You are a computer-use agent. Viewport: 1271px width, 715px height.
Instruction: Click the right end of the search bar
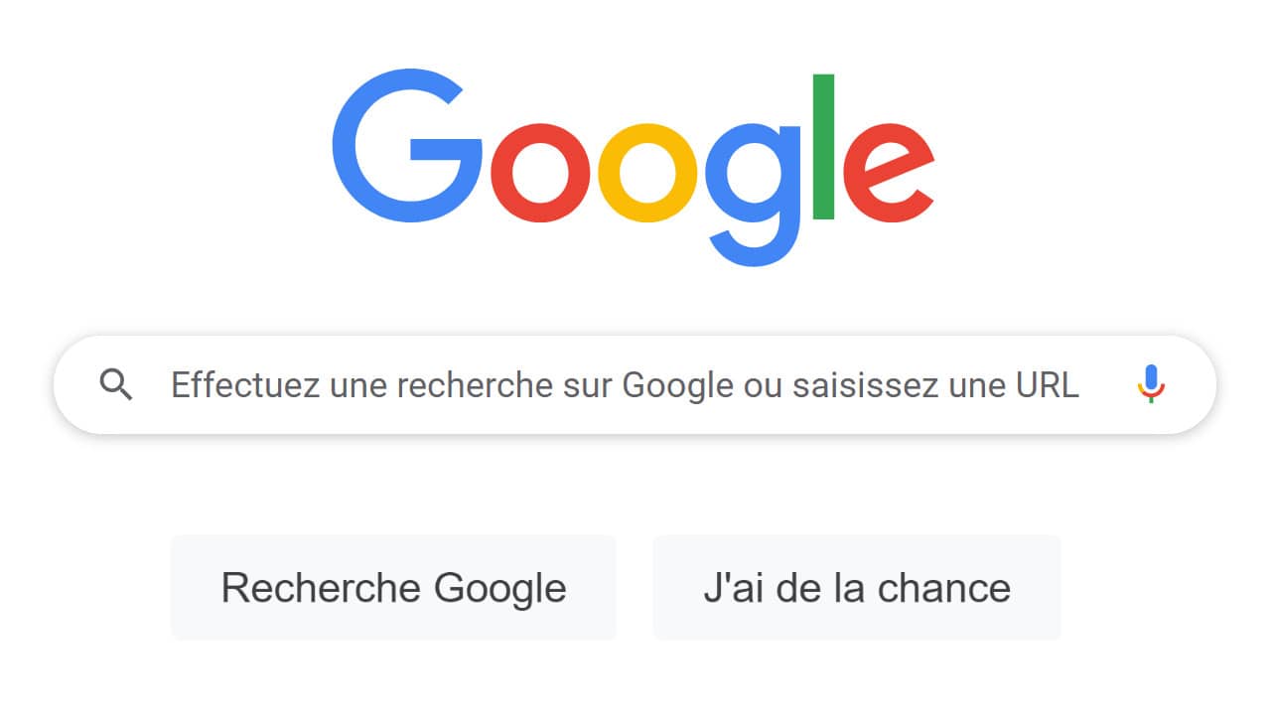pyautogui.click(x=1201, y=385)
